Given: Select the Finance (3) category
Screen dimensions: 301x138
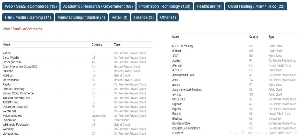Looking at the screenshot, I should pyautogui.click(x=143, y=17).
